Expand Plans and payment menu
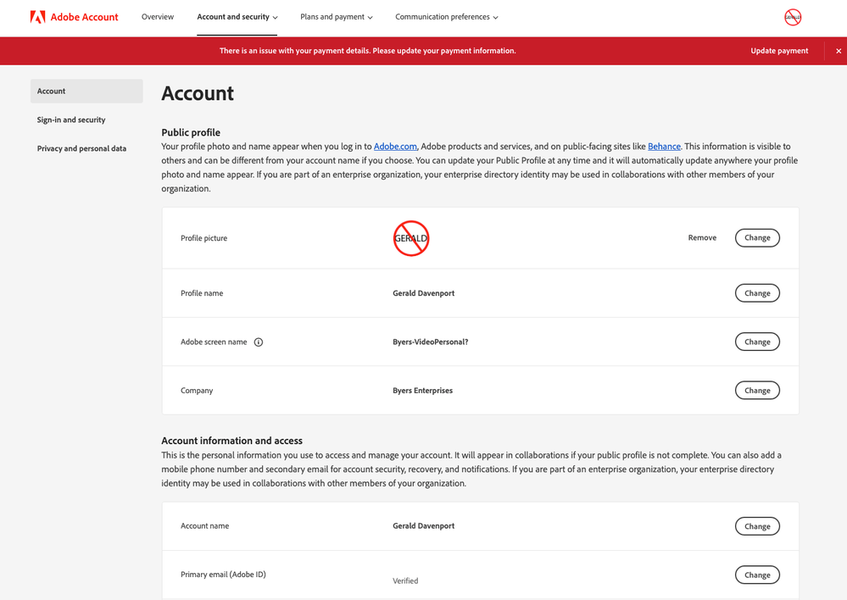 pyautogui.click(x=337, y=17)
